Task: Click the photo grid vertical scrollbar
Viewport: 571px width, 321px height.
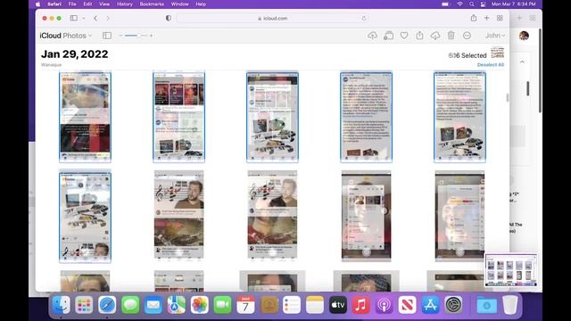Action: coord(507,97)
